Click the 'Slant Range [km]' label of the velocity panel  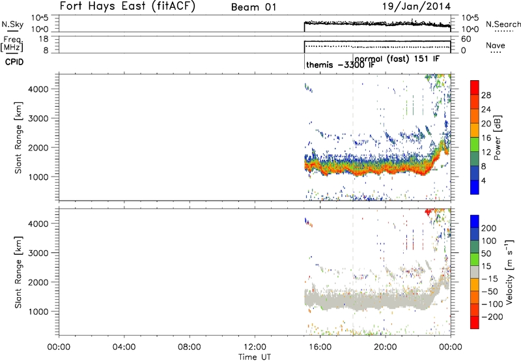(x=18, y=272)
